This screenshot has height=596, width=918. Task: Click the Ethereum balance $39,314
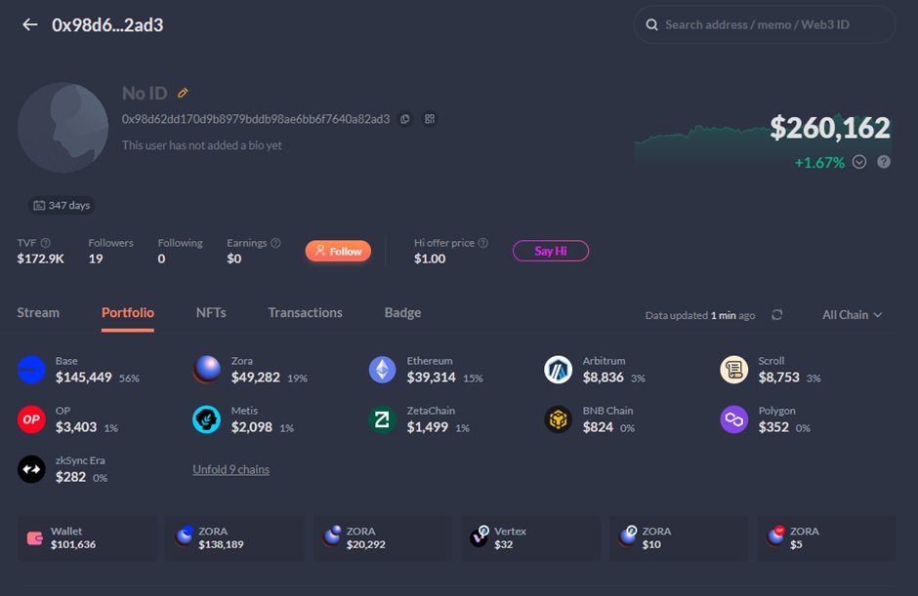tap(432, 377)
